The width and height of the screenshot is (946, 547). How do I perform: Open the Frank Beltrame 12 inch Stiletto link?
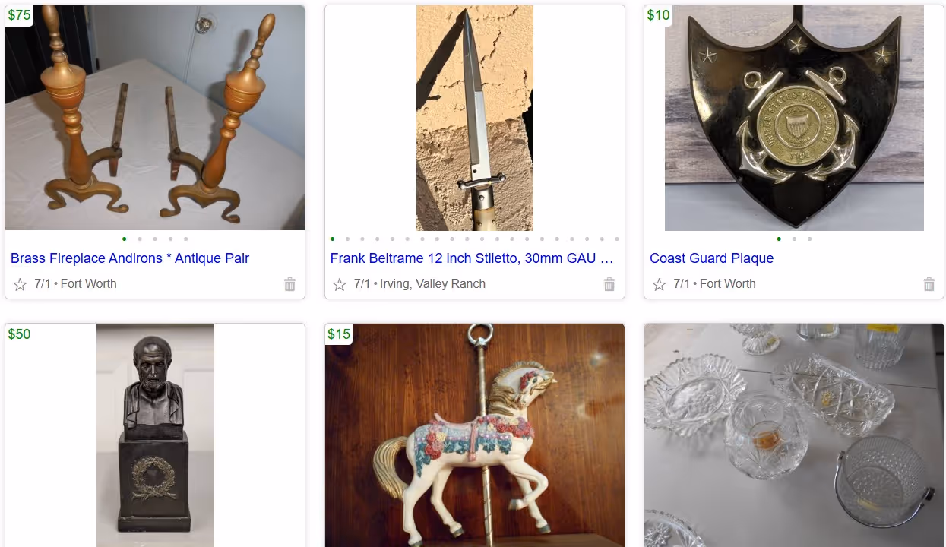(x=472, y=258)
